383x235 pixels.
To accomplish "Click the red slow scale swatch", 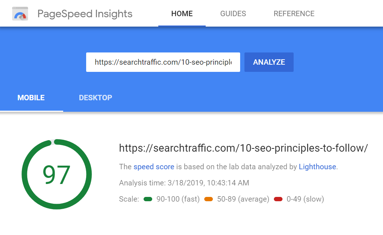I will point(278,199).
